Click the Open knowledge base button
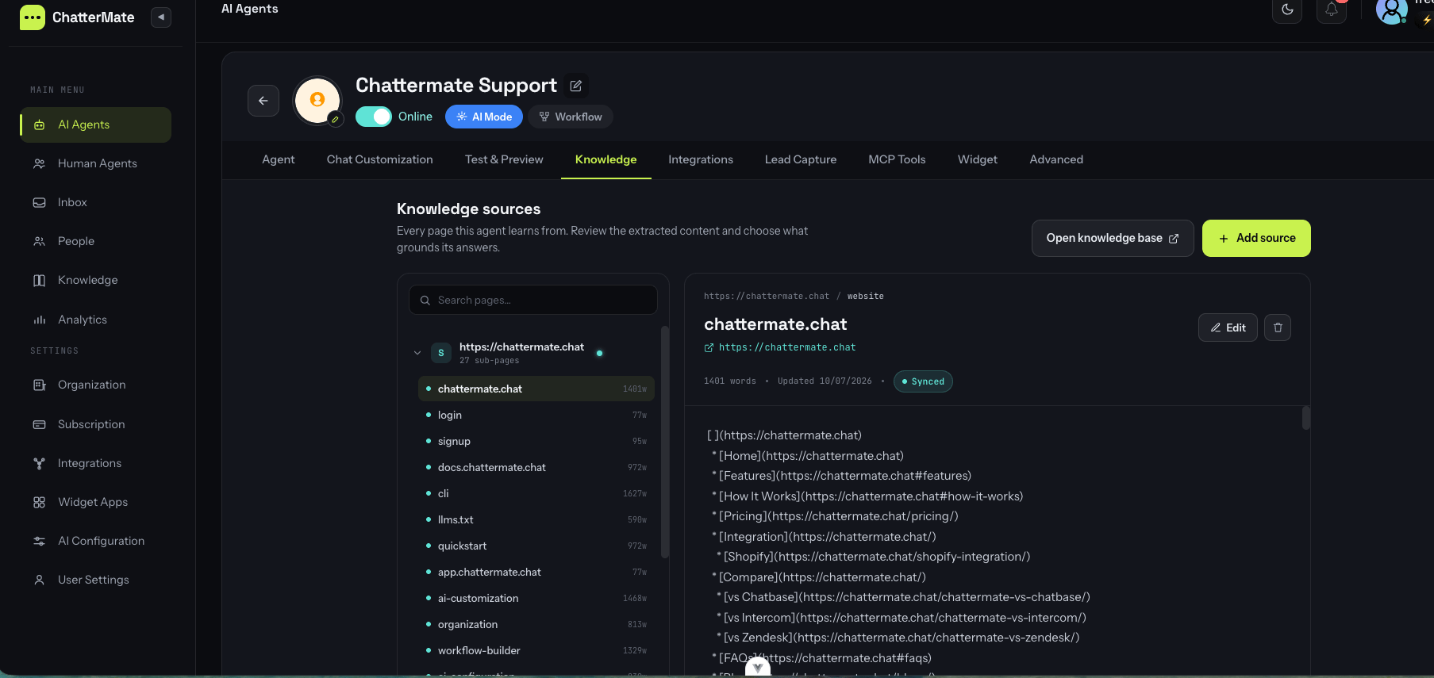This screenshot has height=678, width=1434. pyautogui.click(x=1113, y=238)
